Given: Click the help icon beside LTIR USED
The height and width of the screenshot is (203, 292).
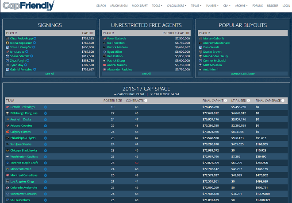Looking at the screenshot, I should (x=249, y=101).
